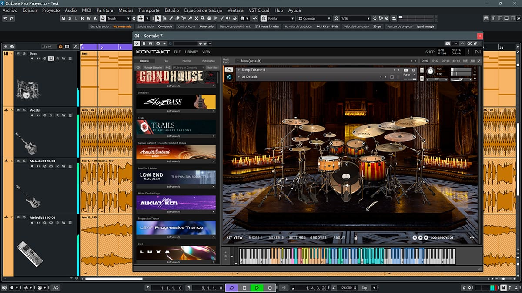Click the Redo arrow in Cubase toolbar
The height and width of the screenshot is (293, 522).
coord(12,18)
